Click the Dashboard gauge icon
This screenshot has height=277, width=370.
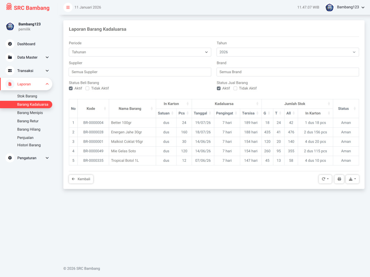10,44
